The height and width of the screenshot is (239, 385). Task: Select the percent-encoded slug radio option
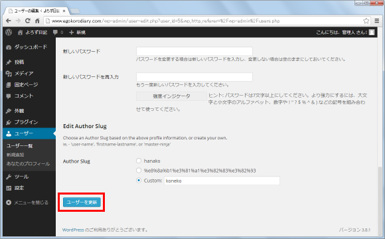point(139,170)
